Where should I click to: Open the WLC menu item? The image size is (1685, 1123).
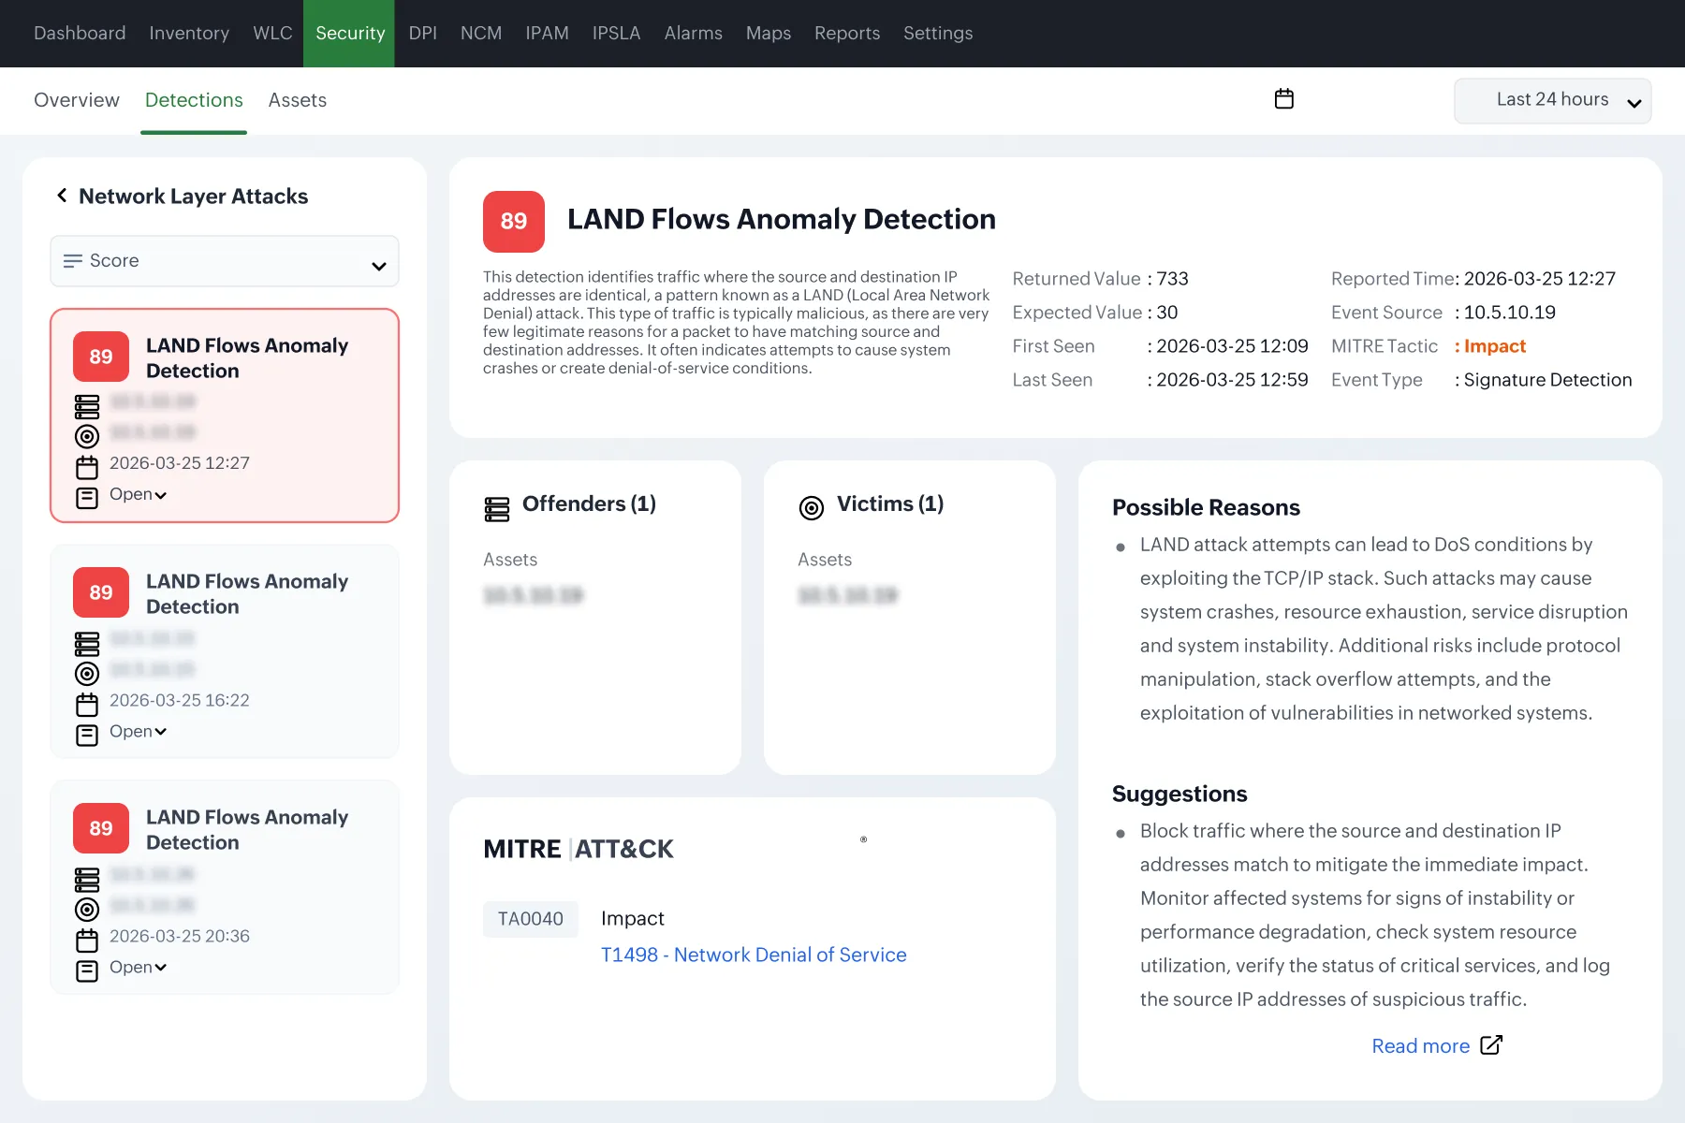(x=272, y=34)
